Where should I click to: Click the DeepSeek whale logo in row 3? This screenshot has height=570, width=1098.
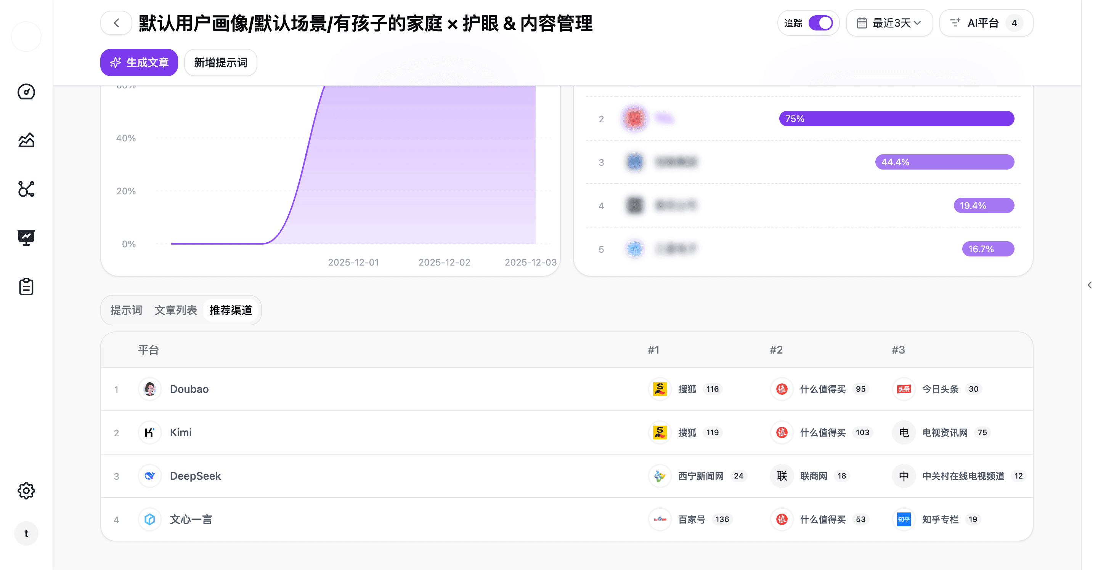tap(149, 476)
